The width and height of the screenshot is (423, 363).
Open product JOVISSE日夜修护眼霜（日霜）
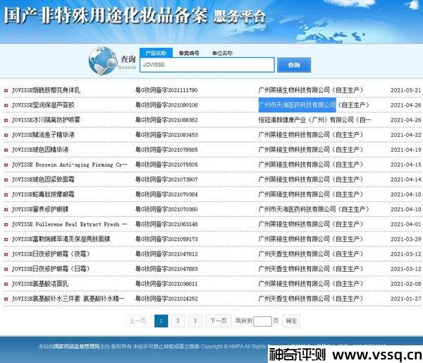pos(51,269)
